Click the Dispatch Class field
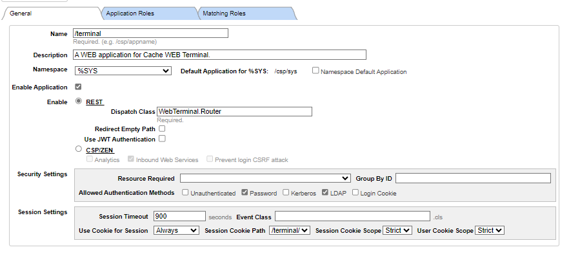 tap(234, 111)
